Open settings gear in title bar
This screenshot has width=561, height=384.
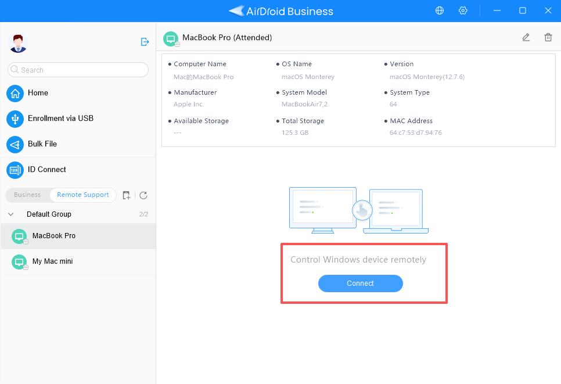[x=463, y=10]
